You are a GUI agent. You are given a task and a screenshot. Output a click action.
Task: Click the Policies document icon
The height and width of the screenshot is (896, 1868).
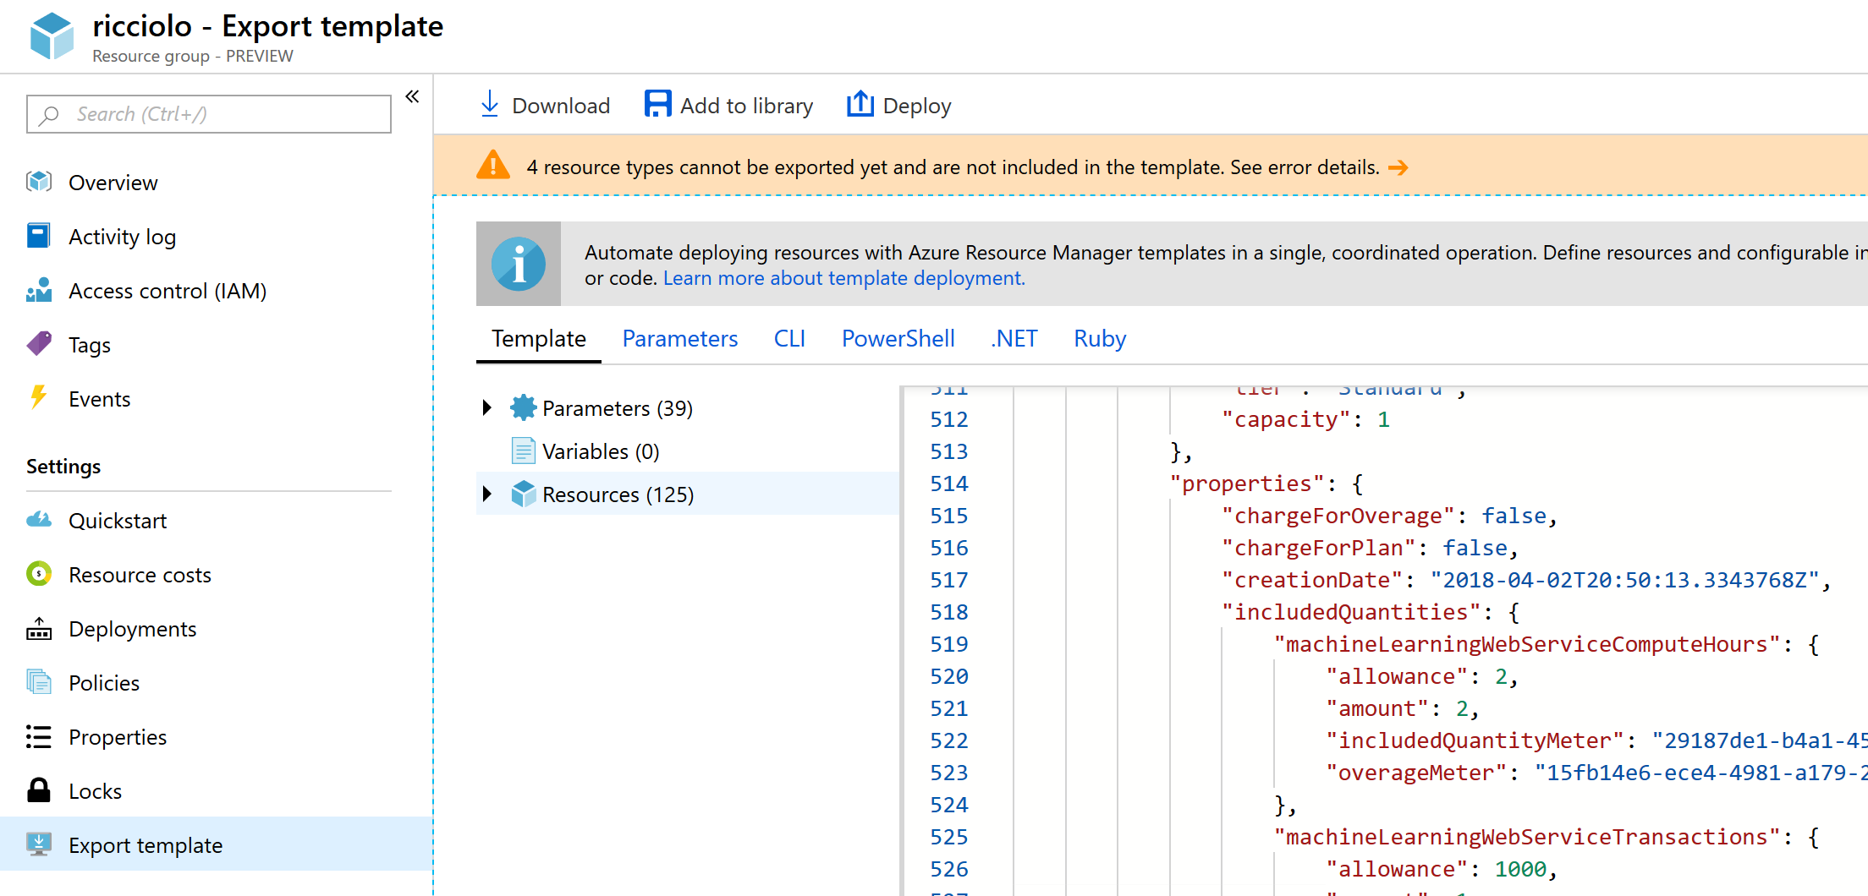(39, 682)
